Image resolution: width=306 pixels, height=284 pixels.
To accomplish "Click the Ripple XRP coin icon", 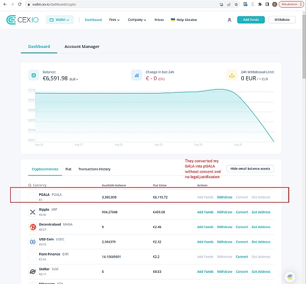I will [x=33, y=212].
